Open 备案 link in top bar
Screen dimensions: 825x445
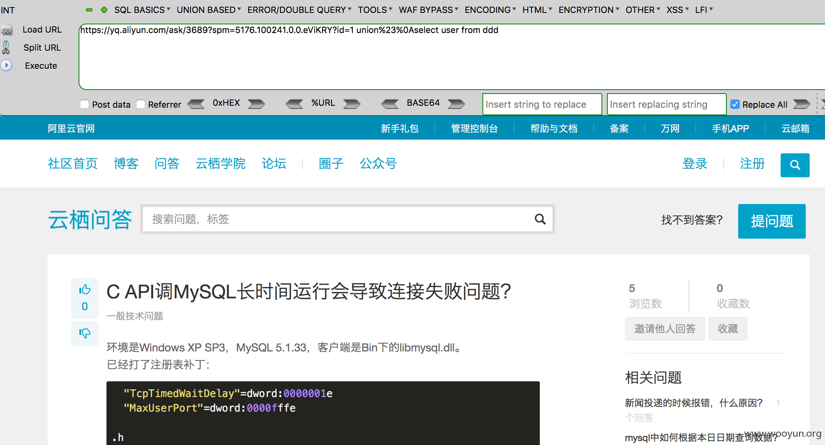pos(619,129)
